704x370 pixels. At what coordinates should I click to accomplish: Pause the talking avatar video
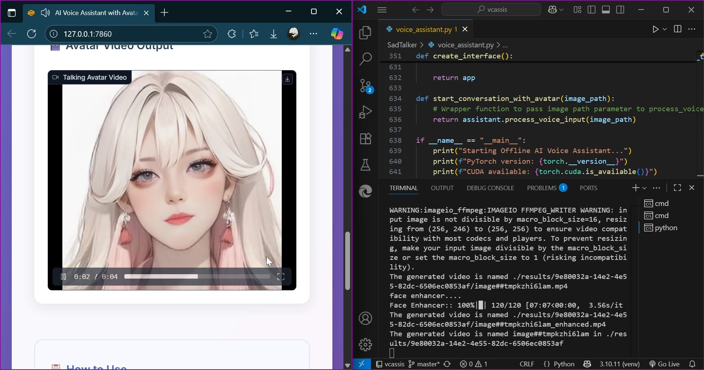tap(63, 277)
